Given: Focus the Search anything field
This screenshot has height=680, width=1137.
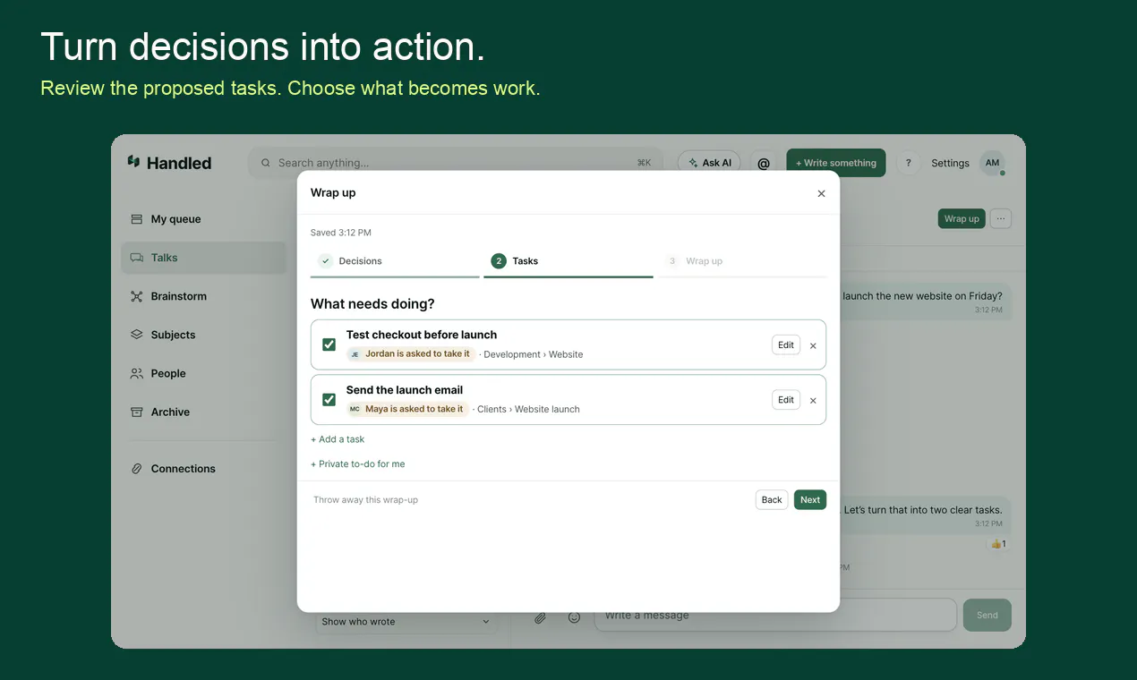Looking at the screenshot, I should point(457,163).
